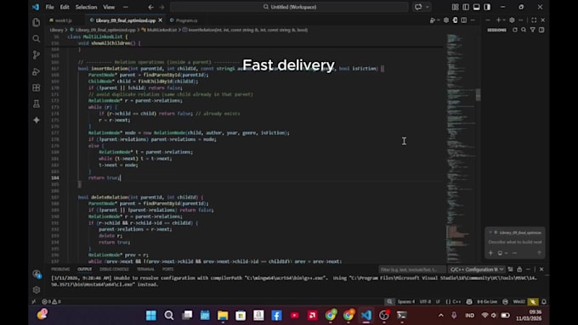Open the chat panel settings gear

pyautogui.click(x=512, y=20)
